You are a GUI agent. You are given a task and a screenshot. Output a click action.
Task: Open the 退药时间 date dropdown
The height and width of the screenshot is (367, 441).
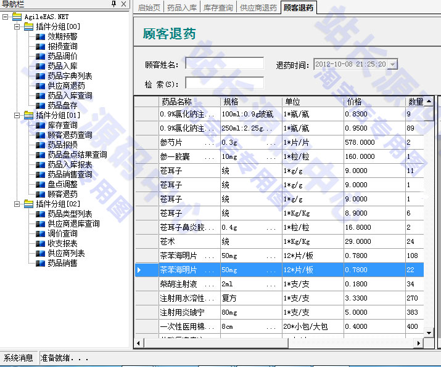(x=392, y=64)
